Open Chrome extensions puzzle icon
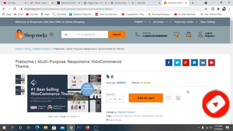 pos(218,9)
